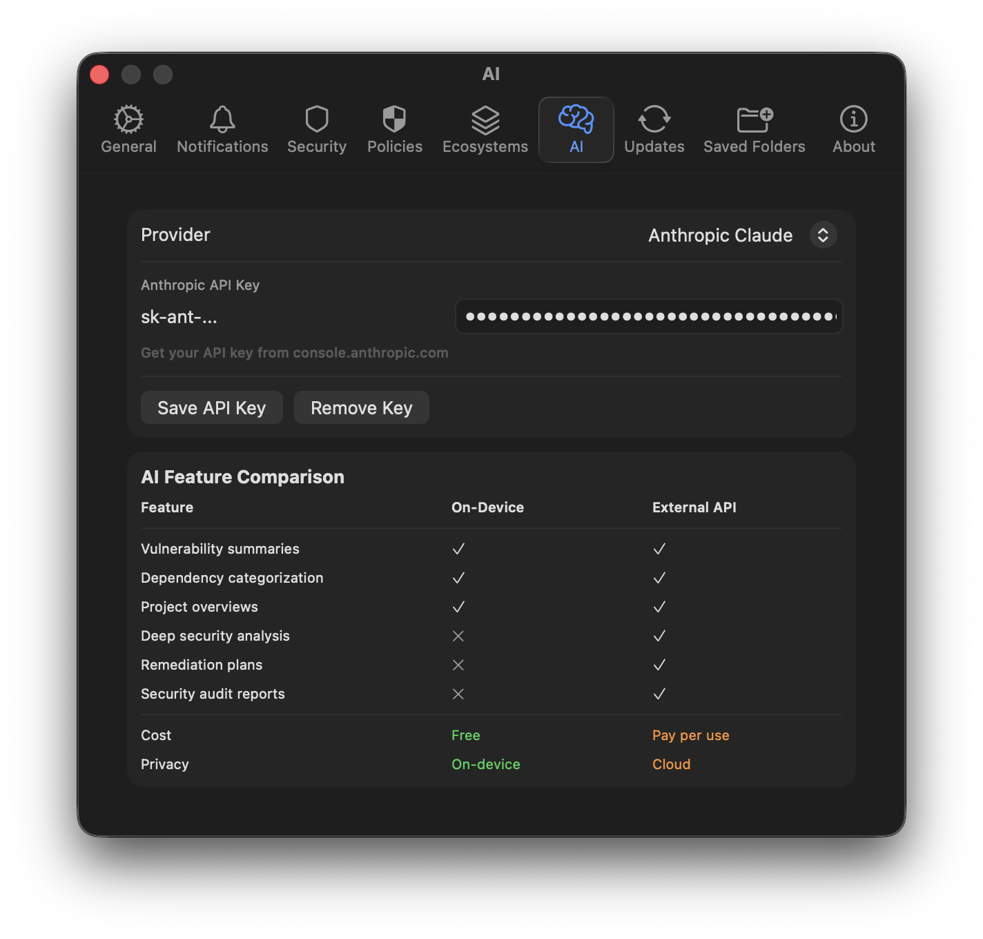Open the Updates refresh arrows icon
Image resolution: width=983 pixels, height=939 pixels.
click(x=654, y=119)
